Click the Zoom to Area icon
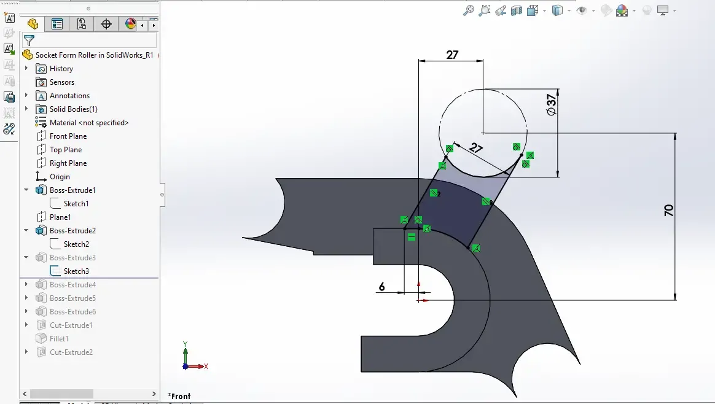Viewport: 715px width, 404px height. point(484,10)
